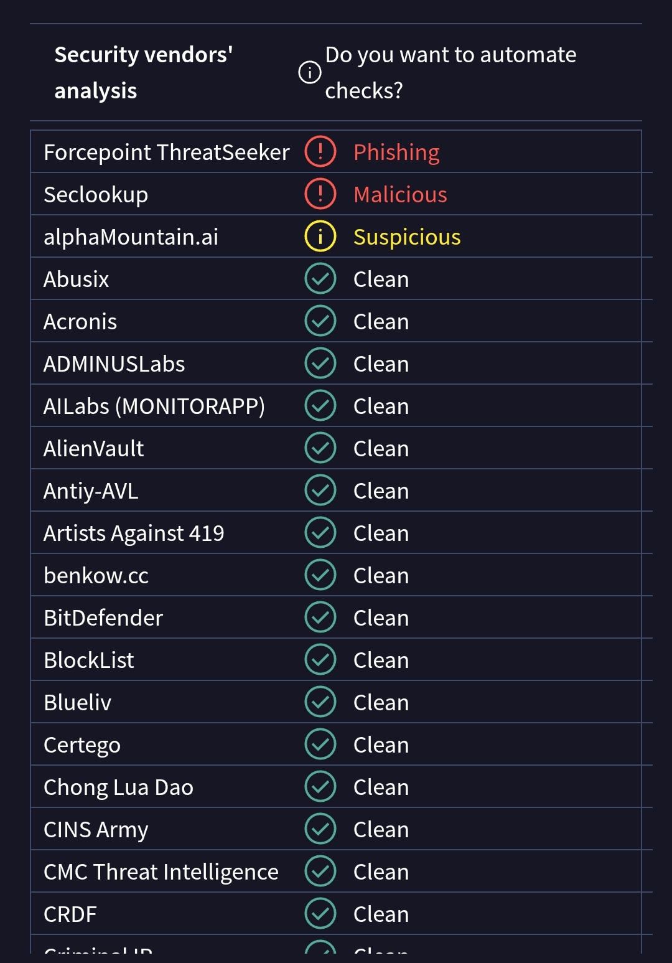Click the info icon beside automate checks

coord(310,72)
